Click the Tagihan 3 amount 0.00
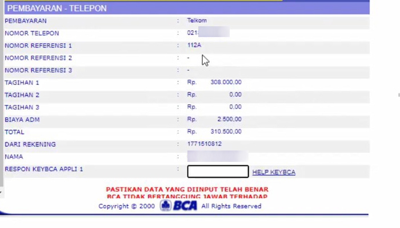This screenshot has width=400, height=228. coord(235,107)
